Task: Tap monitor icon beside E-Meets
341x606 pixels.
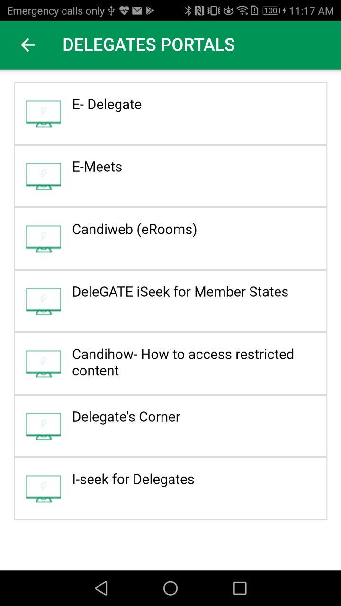Action: coord(44,176)
